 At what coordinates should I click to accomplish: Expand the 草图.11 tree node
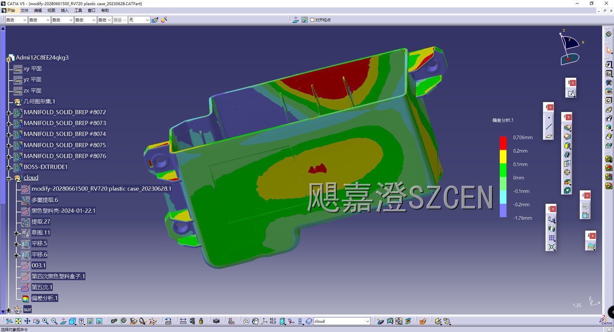point(16,233)
